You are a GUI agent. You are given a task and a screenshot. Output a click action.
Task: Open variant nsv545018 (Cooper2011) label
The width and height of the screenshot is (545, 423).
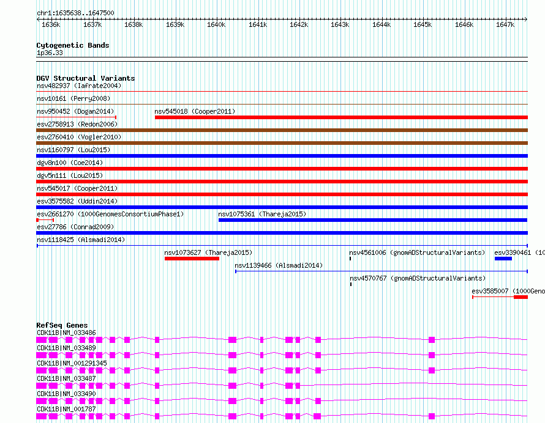click(195, 111)
